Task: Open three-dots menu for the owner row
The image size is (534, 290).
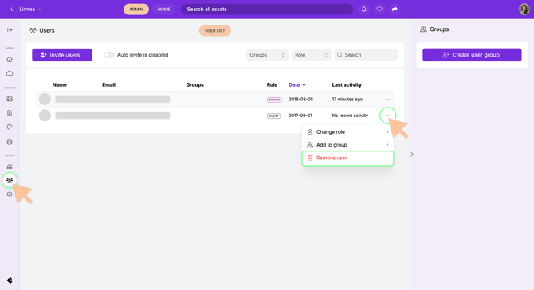Action: click(388, 99)
